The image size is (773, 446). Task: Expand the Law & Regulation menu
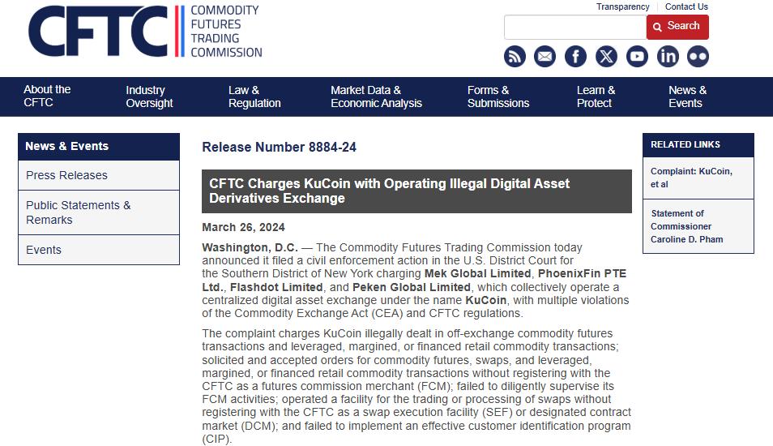254,96
